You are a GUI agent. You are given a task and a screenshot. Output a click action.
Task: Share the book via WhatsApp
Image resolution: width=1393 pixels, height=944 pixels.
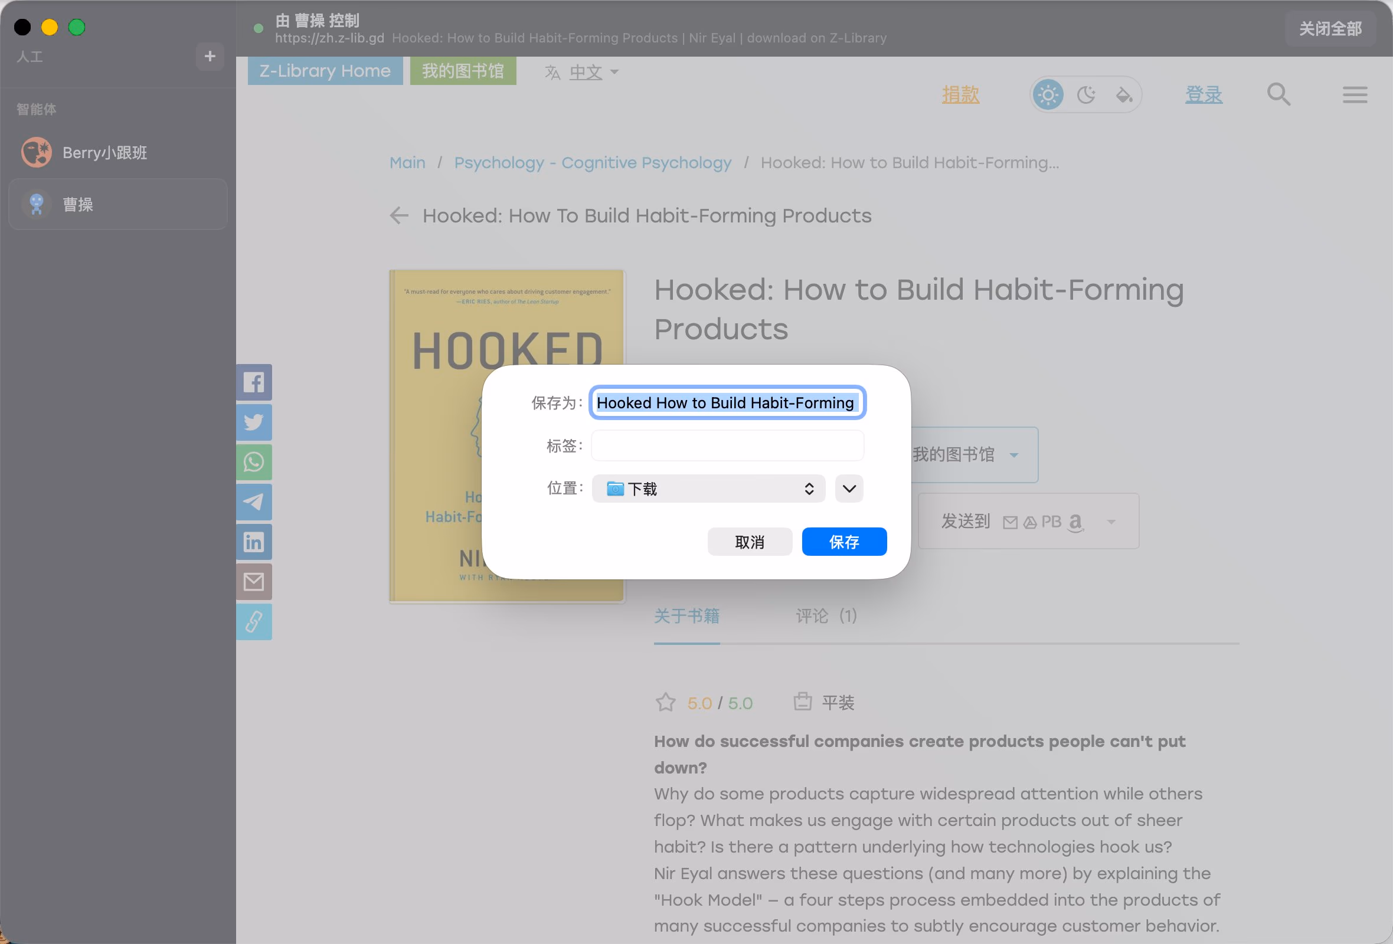[x=254, y=462]
